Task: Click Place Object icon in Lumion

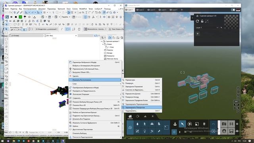Action: [x=175, y=124]
